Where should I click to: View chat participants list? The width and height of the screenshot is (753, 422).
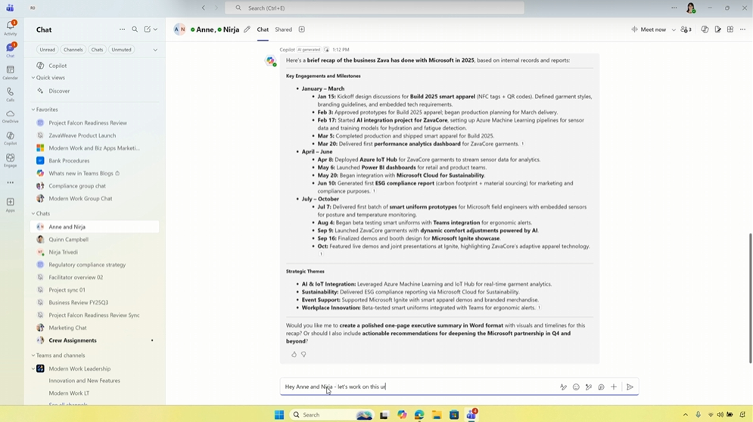(x=686, y=29)
